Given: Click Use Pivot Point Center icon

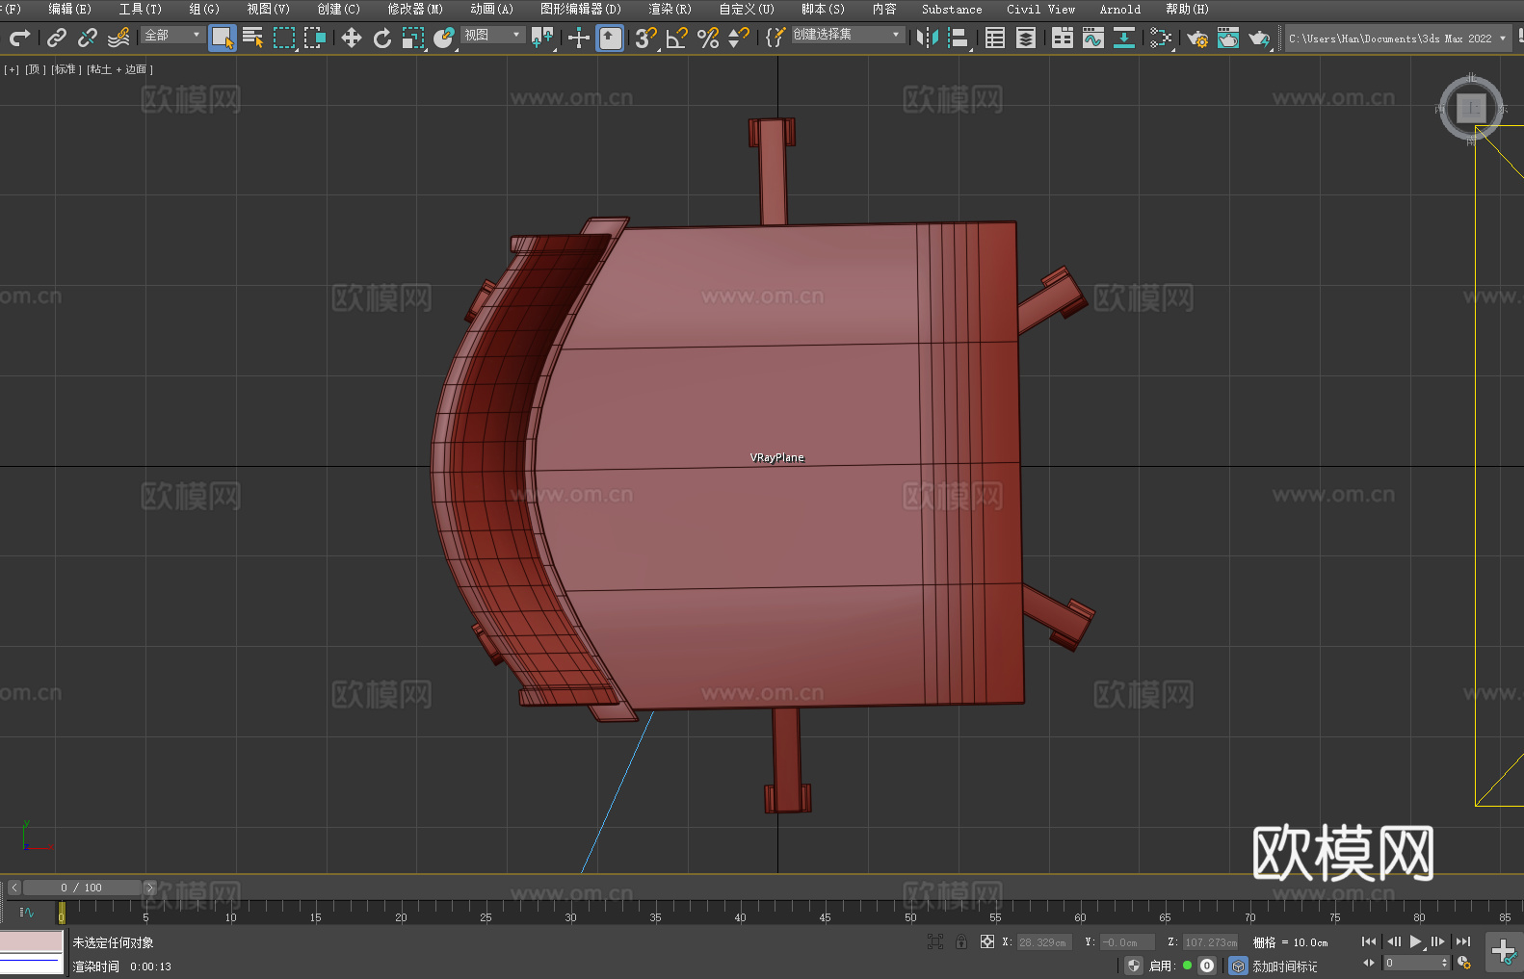Looking at the screenshot, I should point(542,38).
